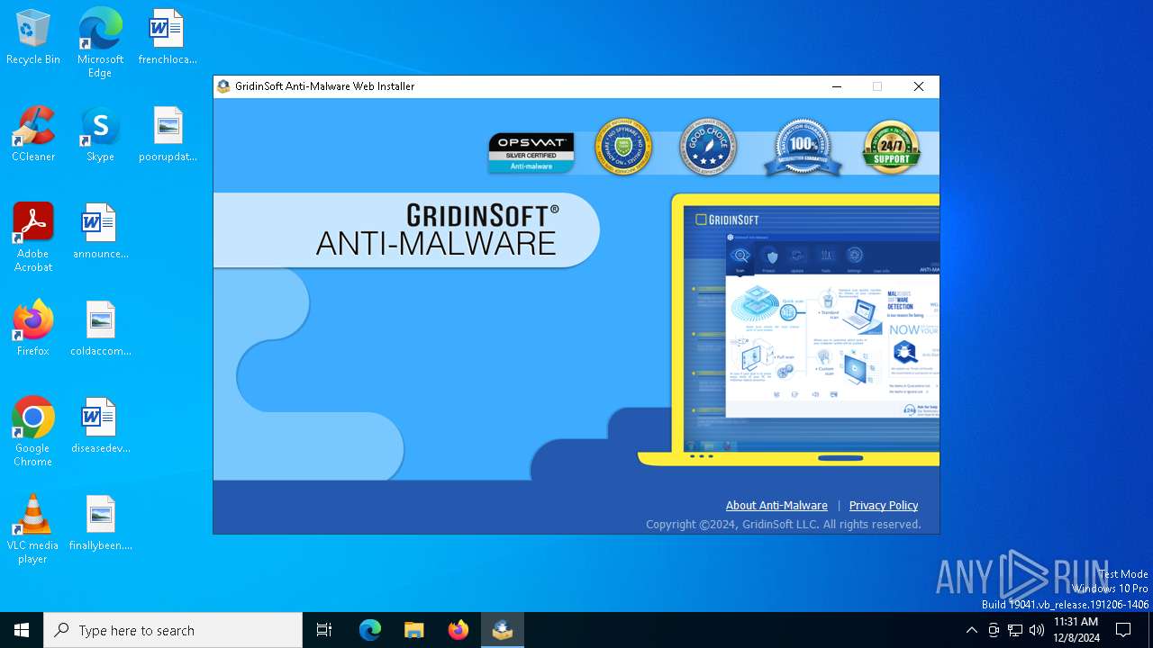The width and height of the screenshot is (1153, 648).
Task: Click the No Spyware gold seal badge
Action: [x=622, y=147]
